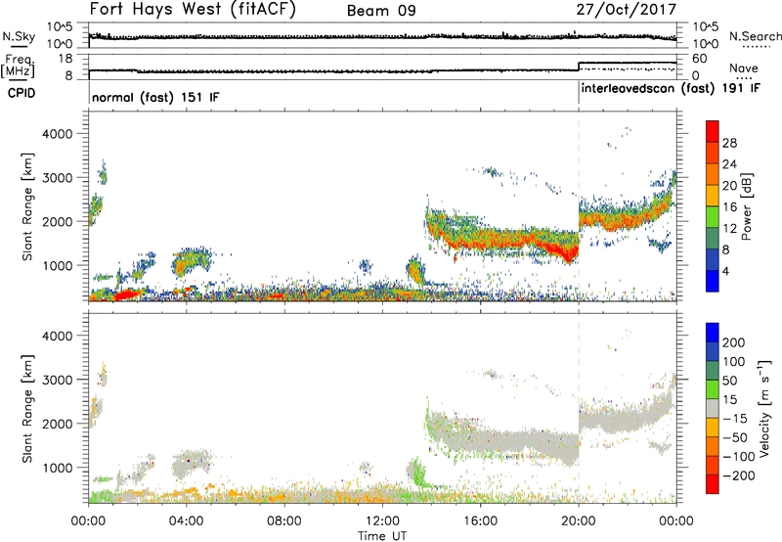
Task: Click the green velocity patch near 13:30 UT
Action: tap(418, 473)
